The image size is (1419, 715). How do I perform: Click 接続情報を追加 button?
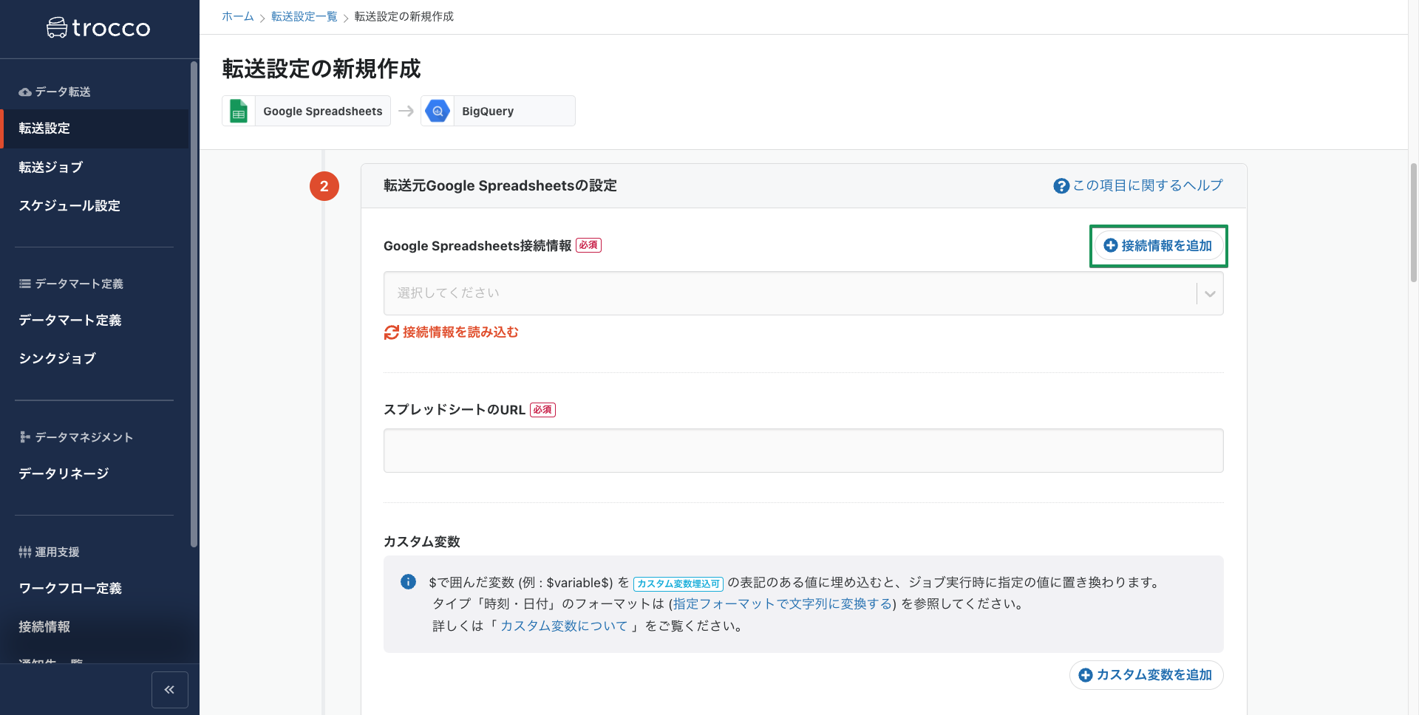[x=1158, y=246]
